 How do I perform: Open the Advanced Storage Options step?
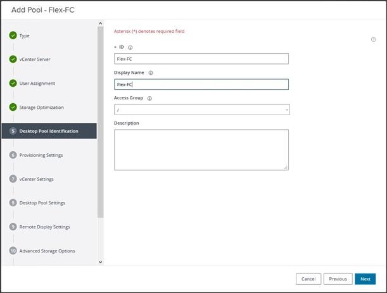(x=47, y=251)
